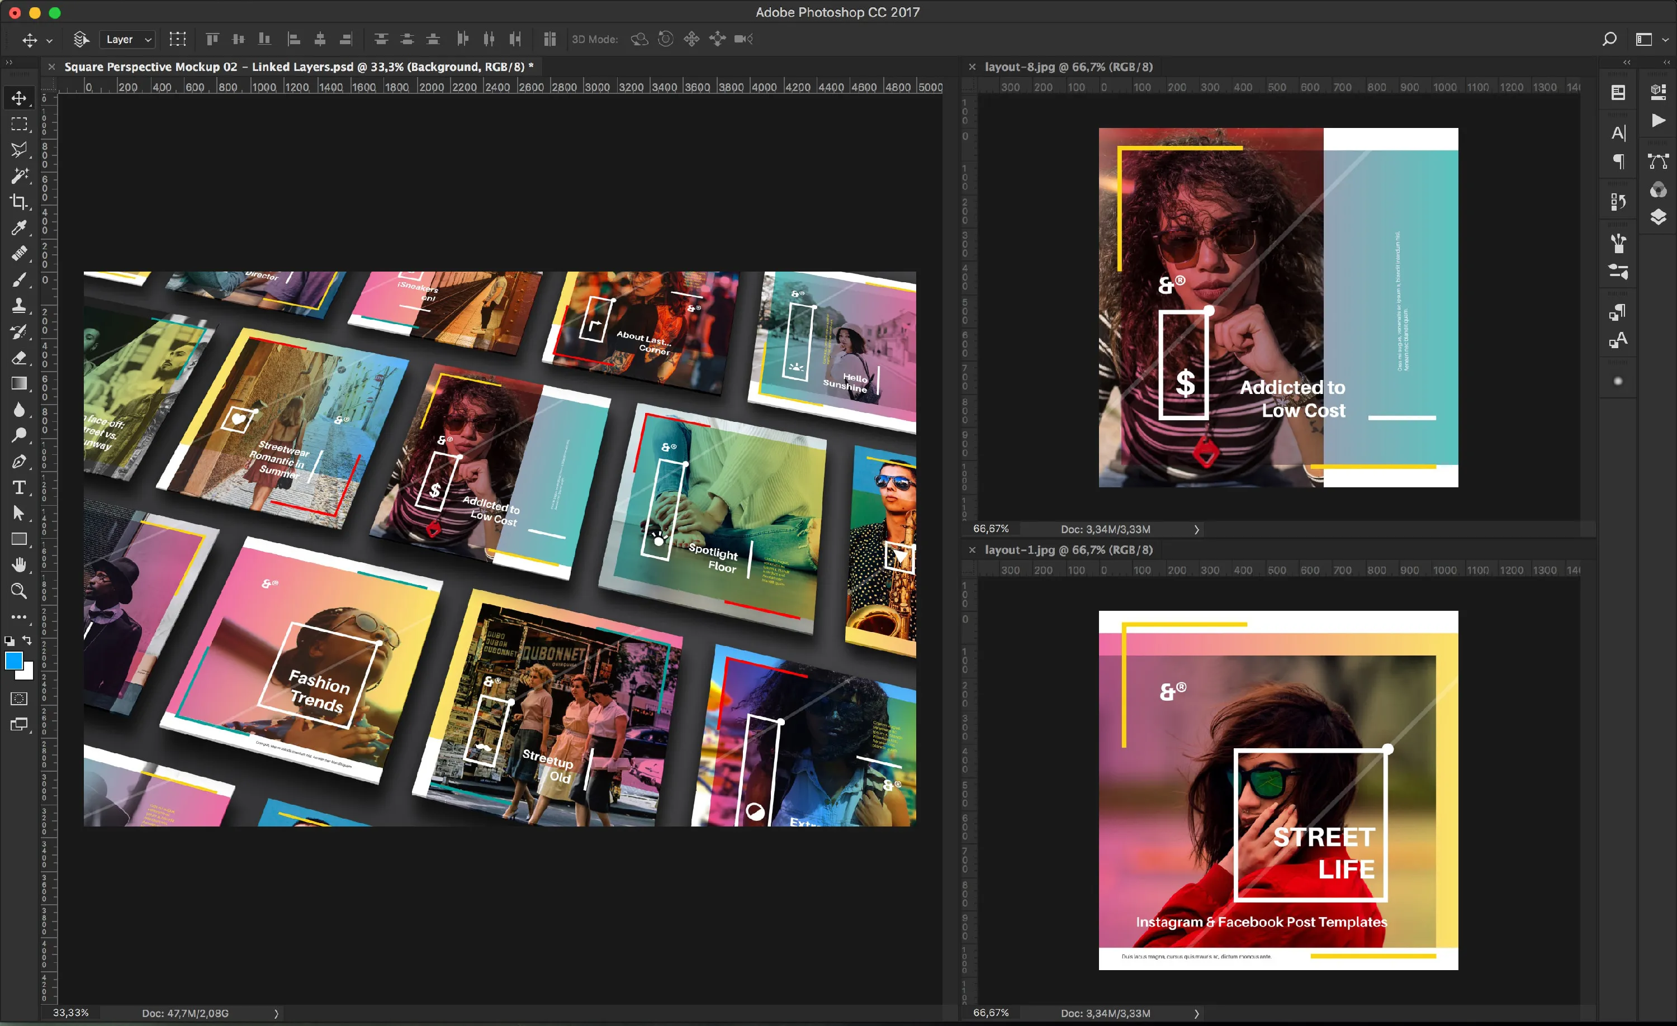Open the Layers panel icon
The image size is (1677, 1026).
1658,217
